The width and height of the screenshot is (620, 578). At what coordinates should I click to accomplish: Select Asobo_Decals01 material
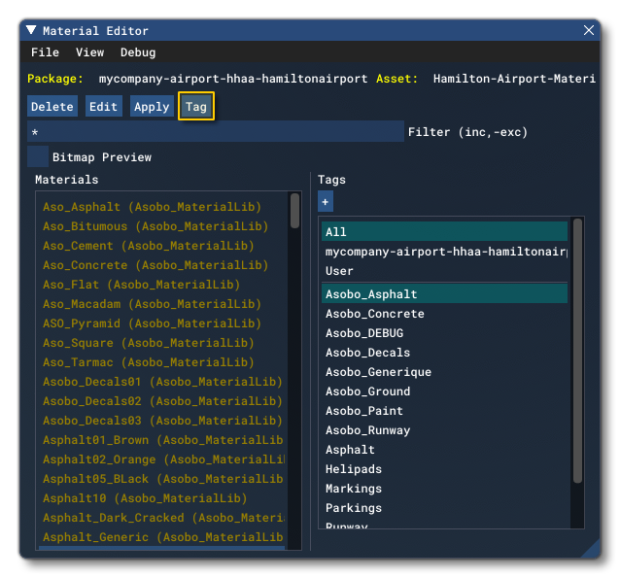(162, 381)
